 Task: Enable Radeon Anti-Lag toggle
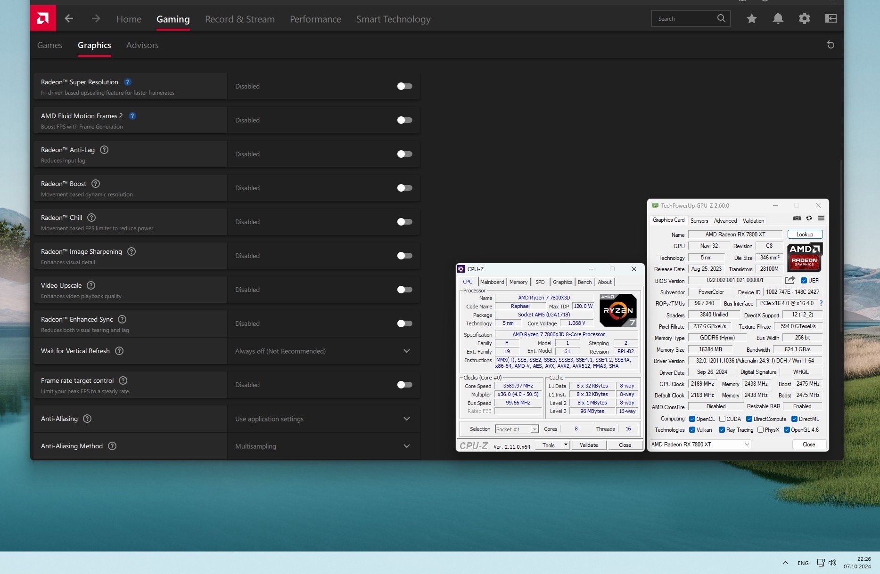[405, 154]
